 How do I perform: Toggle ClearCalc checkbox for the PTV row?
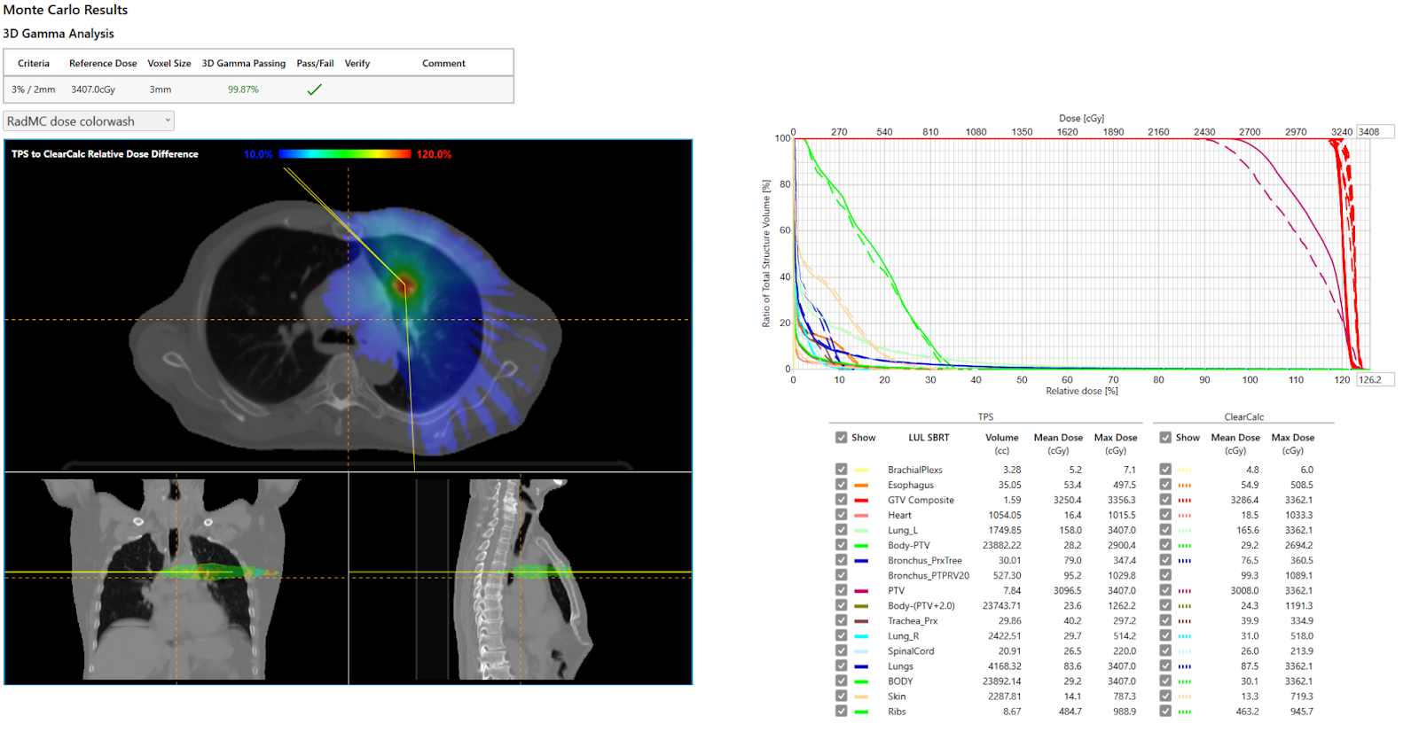tap(1165, 591)
